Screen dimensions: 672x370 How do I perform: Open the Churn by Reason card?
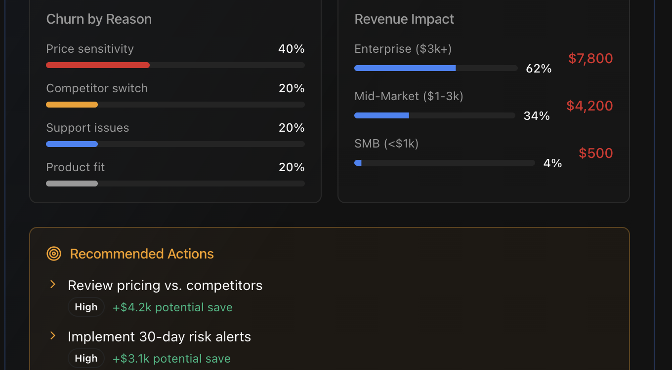[x=99, y=19]
